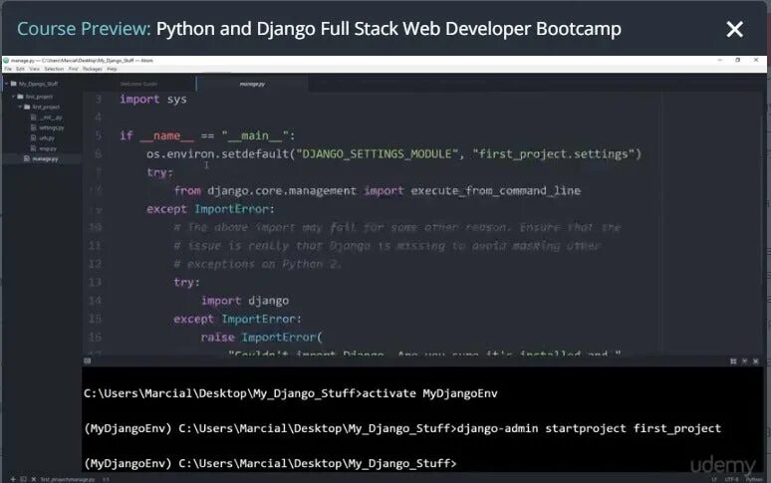Image resolution: width=771 pixels, height=483 pixels.
Task: Click the settings.py file icon
Action: (34, 127)
